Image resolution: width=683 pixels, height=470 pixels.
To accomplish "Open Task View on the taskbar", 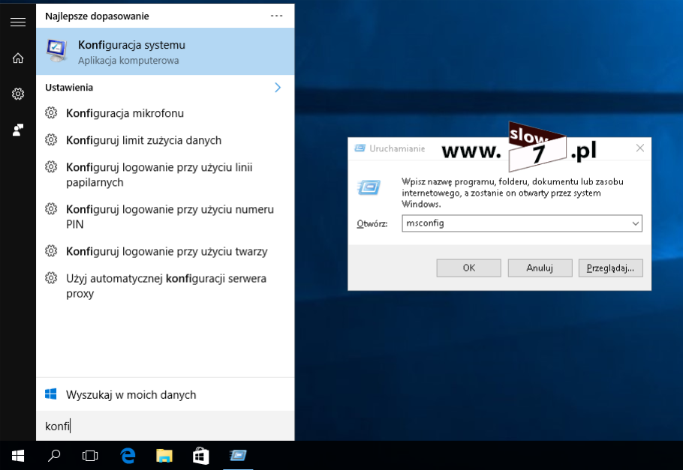I will pos(90,456).
